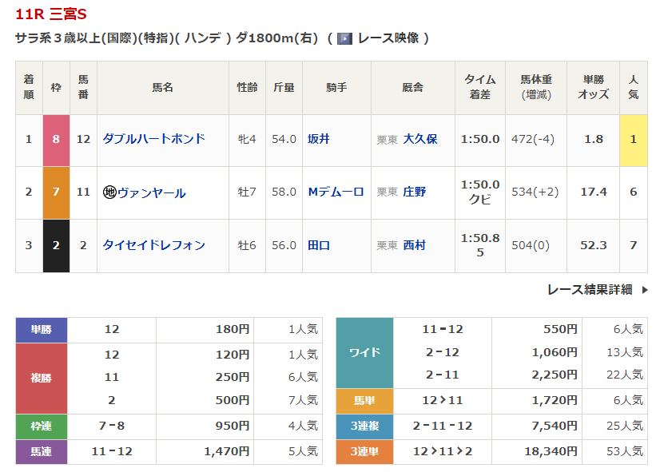View jockey Mデムーロ profile
This screenshot has width=660, height=472.
click(x=336, y=192)
